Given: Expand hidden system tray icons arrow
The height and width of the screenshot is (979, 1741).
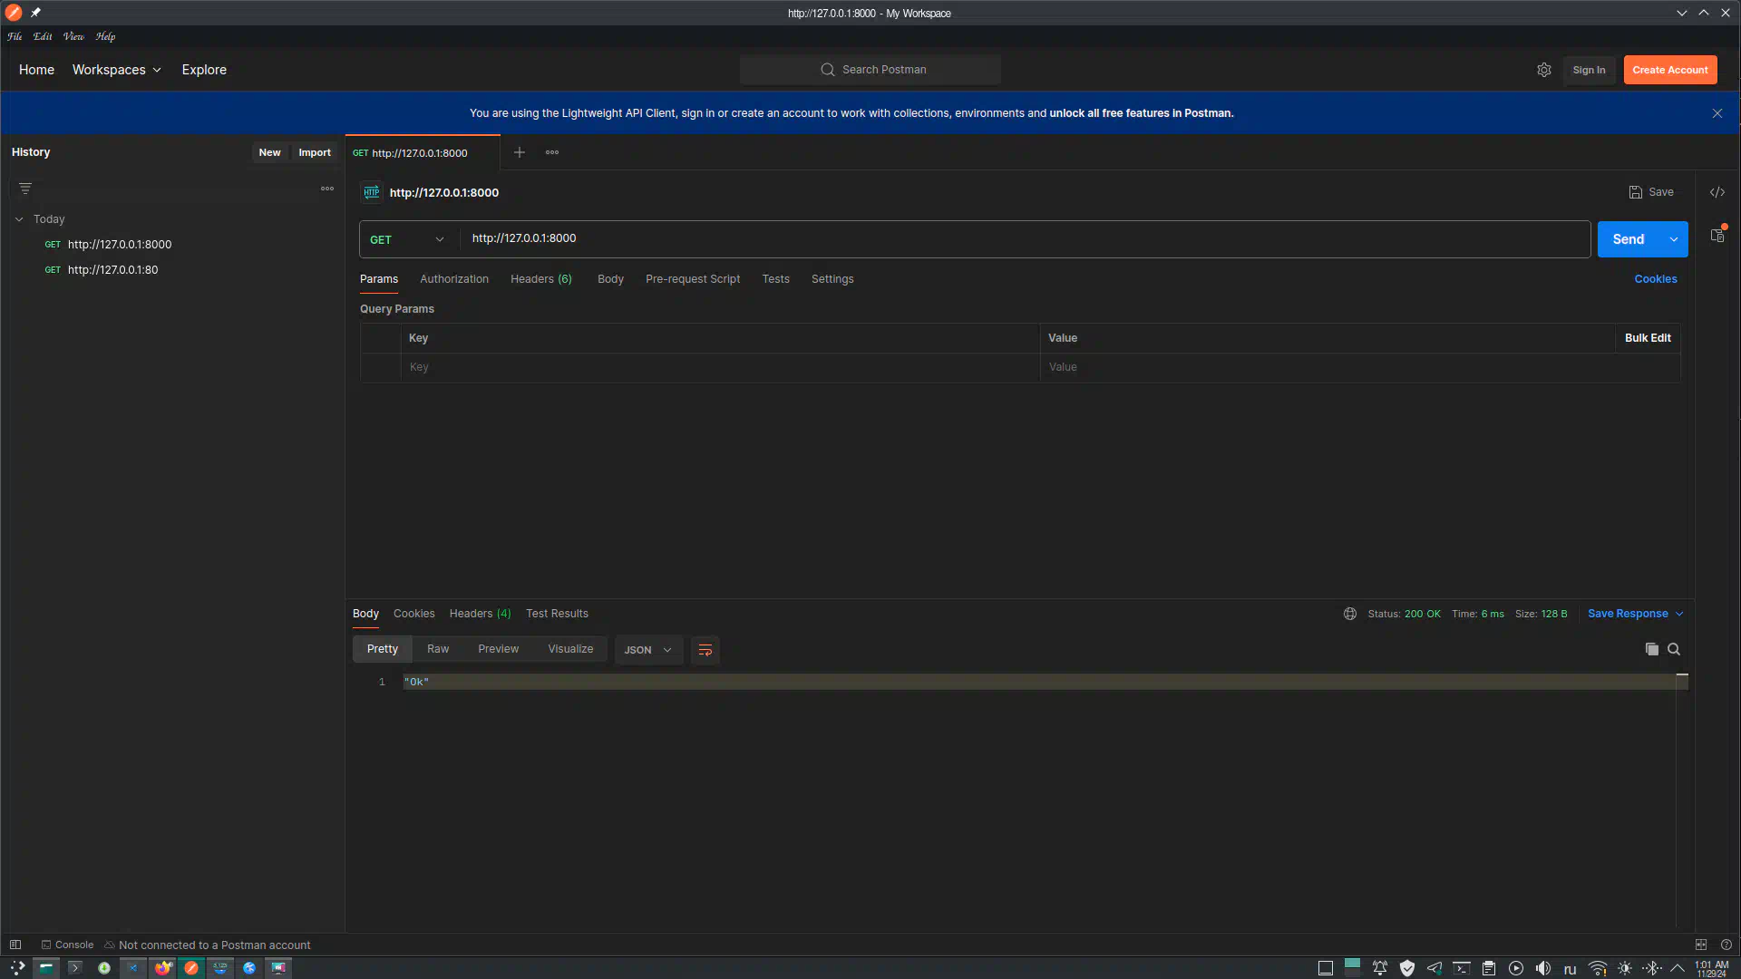Looking at the screenshot, I should [x=1678, y=968].
